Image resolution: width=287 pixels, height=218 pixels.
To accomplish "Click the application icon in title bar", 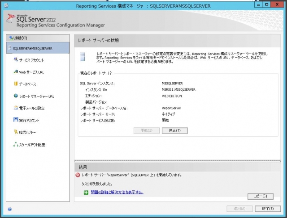I will pos(6,6).
